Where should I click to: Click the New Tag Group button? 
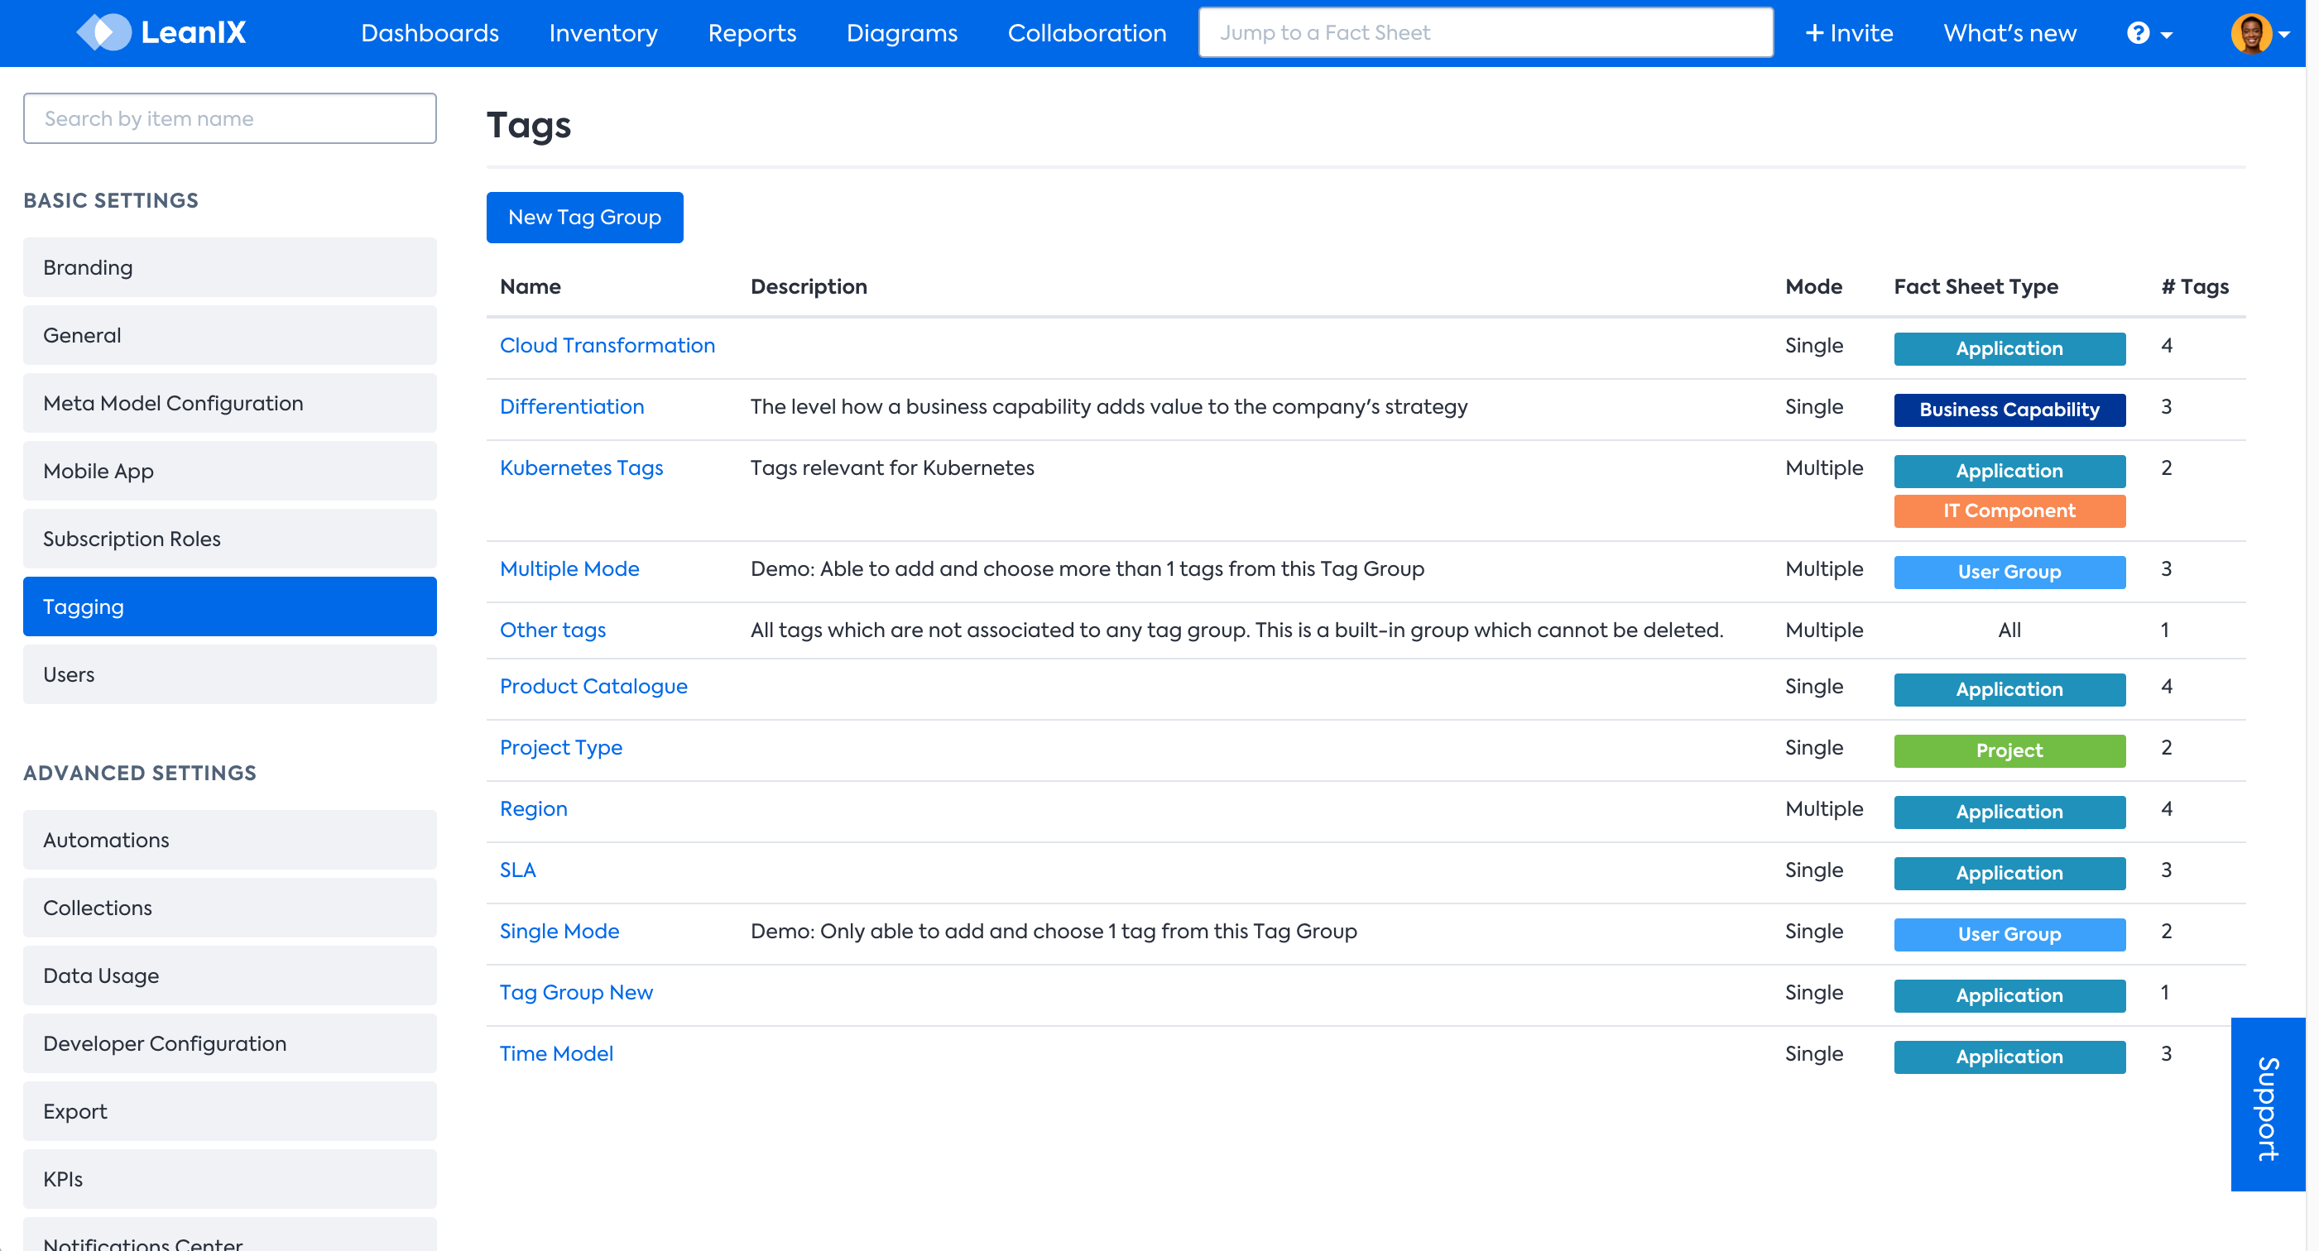[x=584, y=217]
